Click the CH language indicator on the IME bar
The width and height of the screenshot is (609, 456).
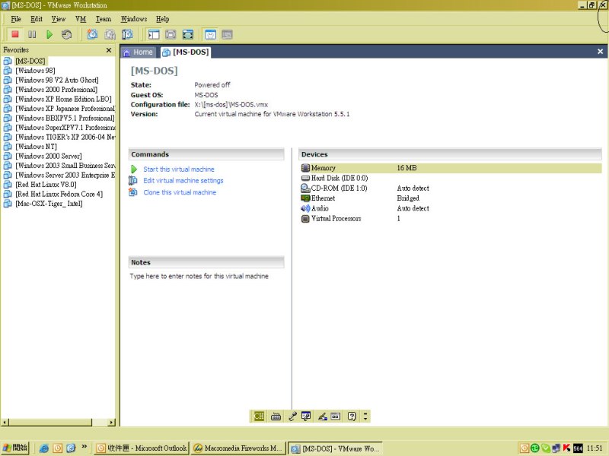click(x=259, y=416)
